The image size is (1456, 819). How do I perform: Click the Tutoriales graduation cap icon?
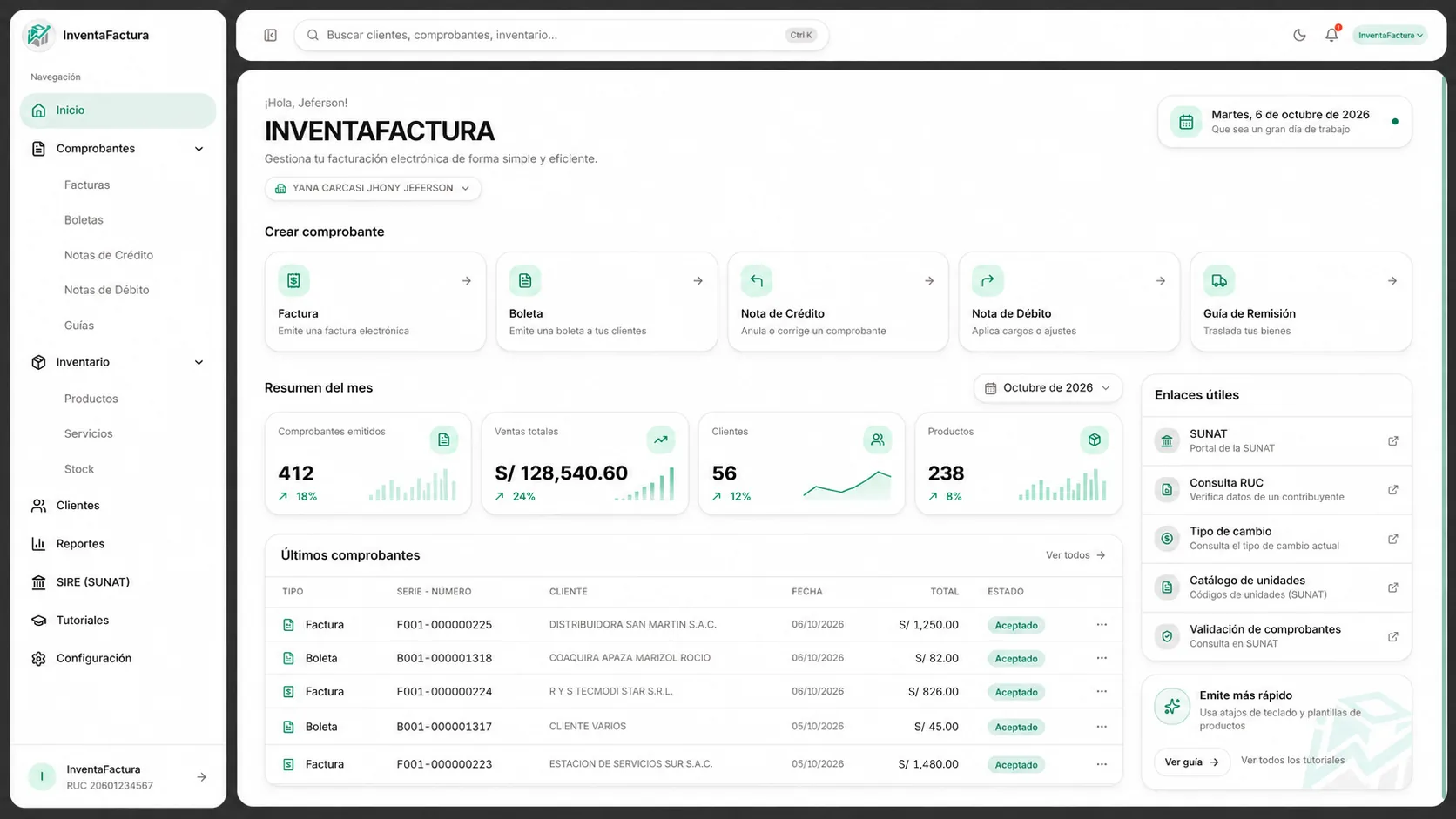click(x=38, y=621)
